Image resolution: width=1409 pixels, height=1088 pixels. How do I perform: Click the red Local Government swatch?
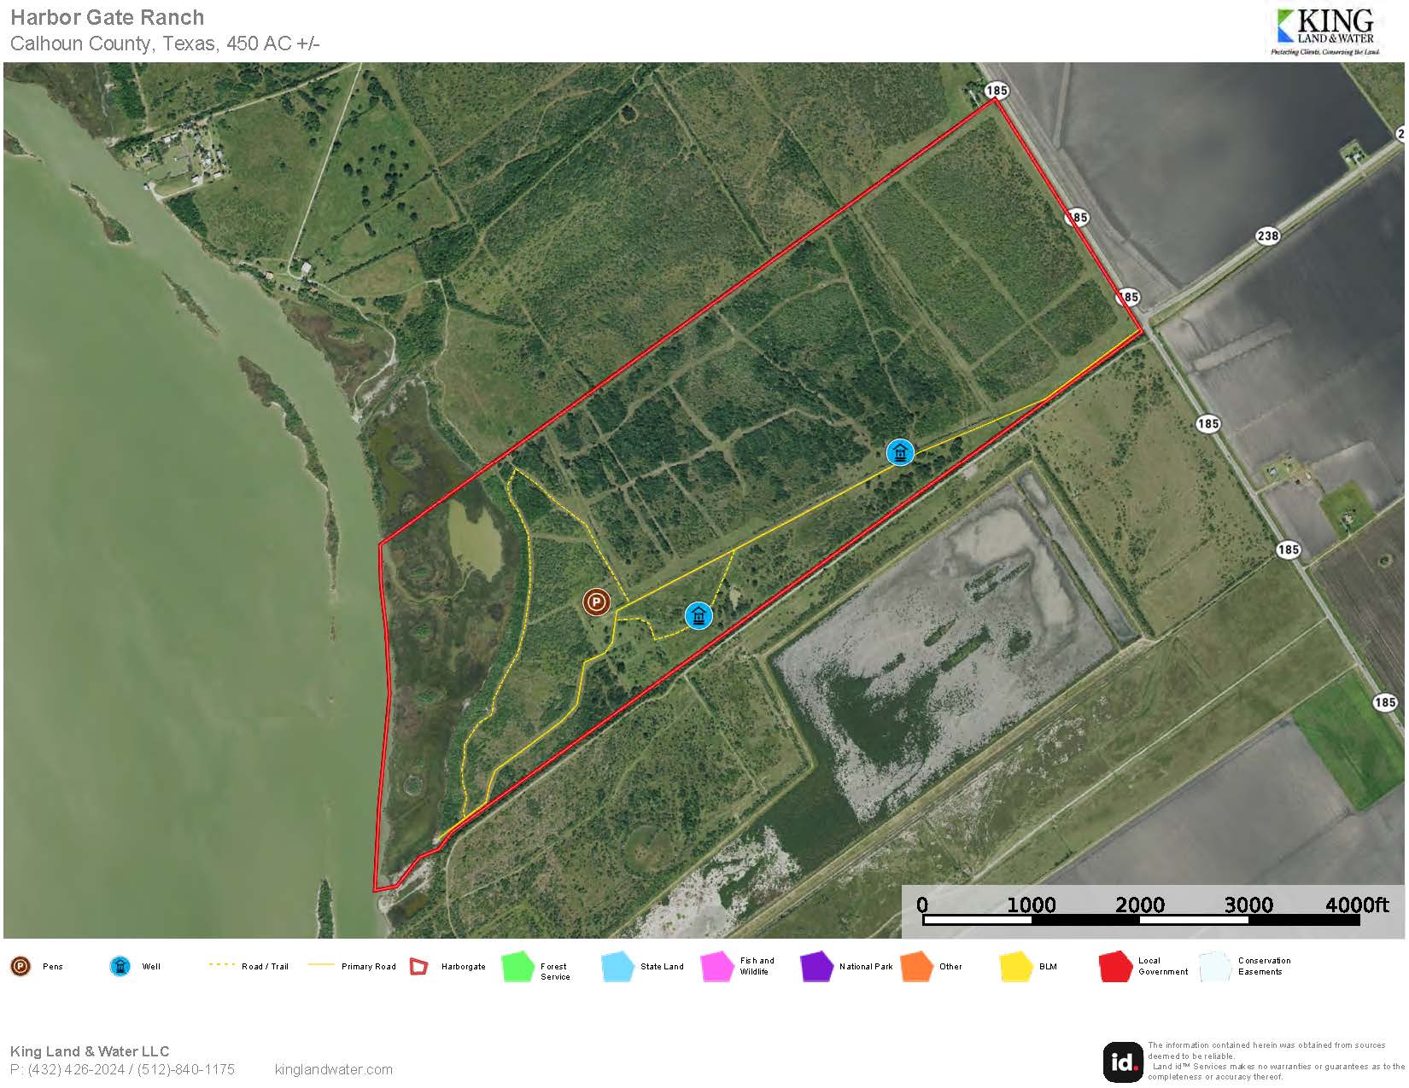(1115, 968)
